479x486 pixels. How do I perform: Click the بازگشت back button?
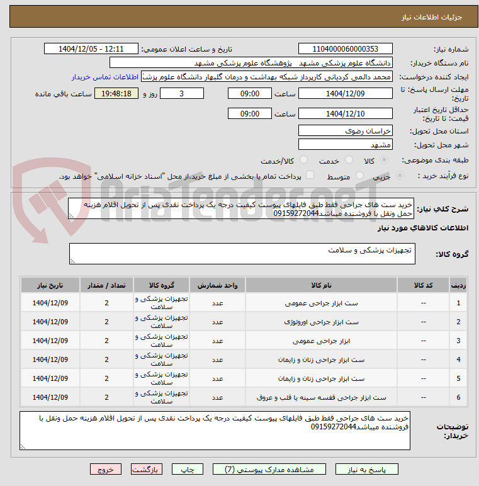click(x=146, y=469)
